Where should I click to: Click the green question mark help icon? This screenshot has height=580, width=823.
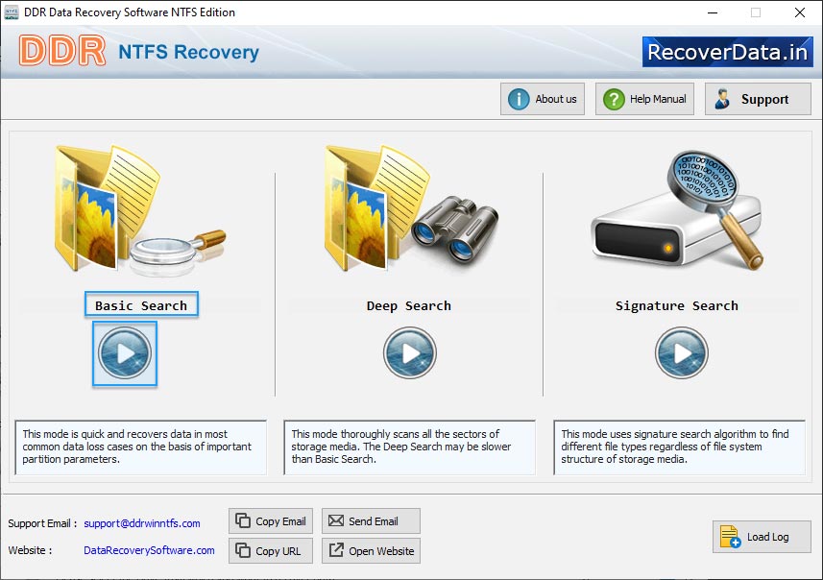[614, 99]
